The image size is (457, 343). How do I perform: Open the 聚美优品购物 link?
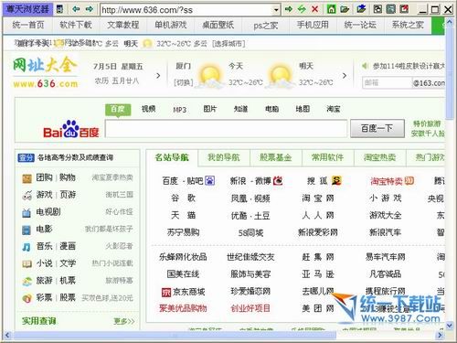[183, 308]
